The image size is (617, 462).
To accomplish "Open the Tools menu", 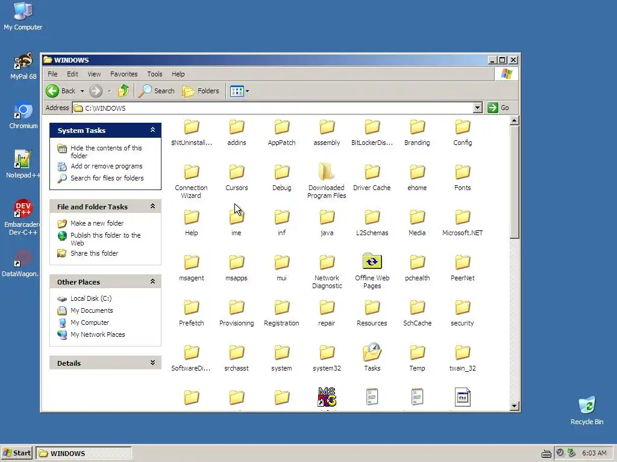I will [x=155, y=74].
